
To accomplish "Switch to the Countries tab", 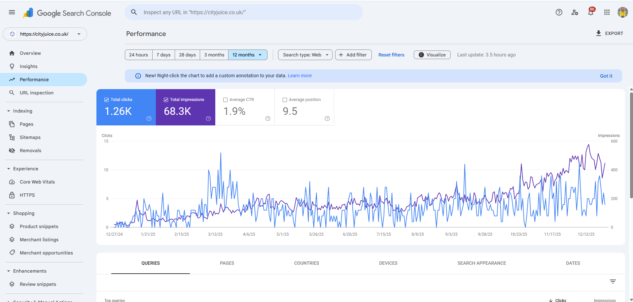I will (x=306, y=263).
